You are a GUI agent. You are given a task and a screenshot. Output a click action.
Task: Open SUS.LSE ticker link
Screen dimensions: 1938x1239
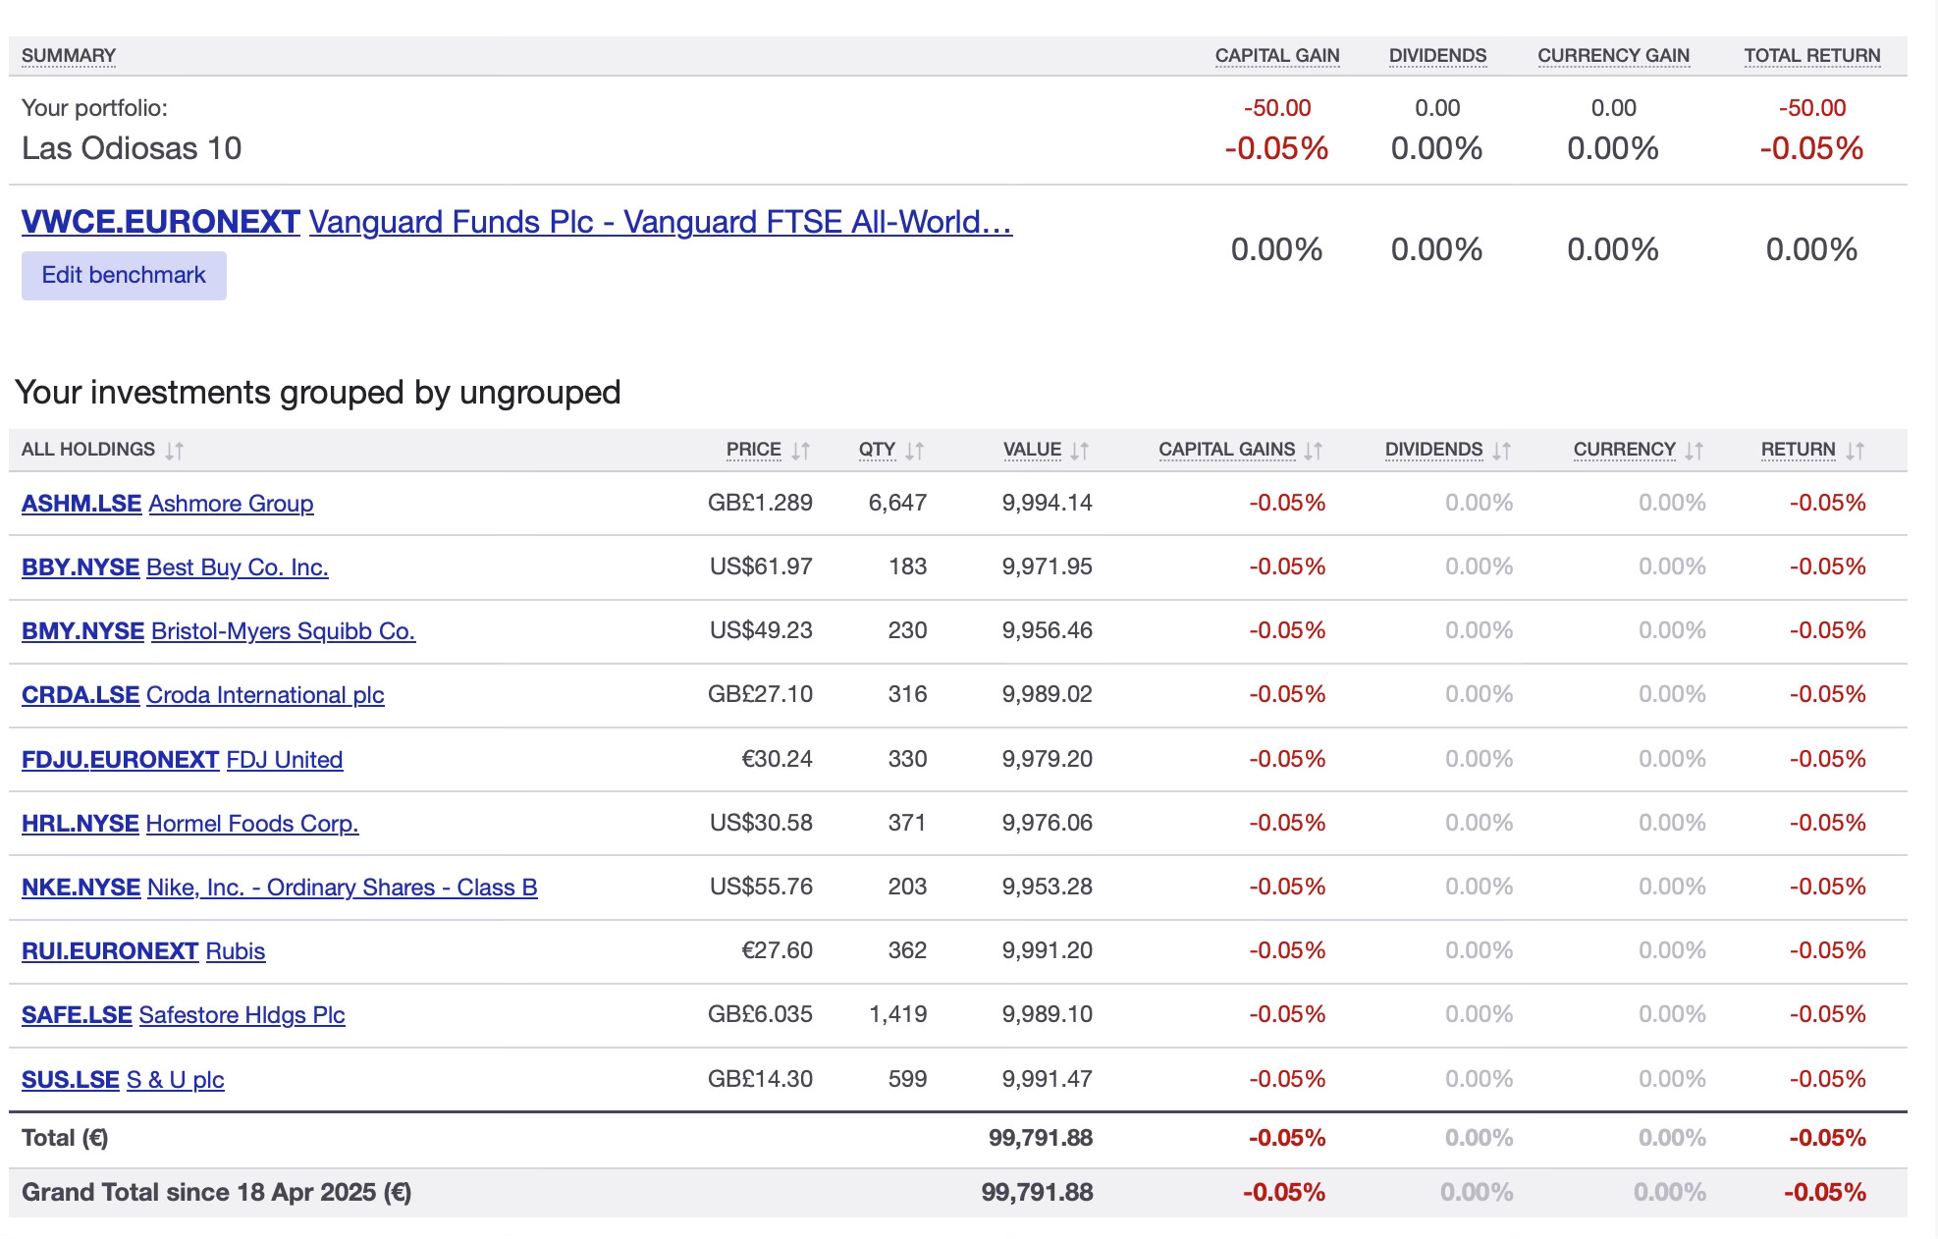click(71, 1080)
